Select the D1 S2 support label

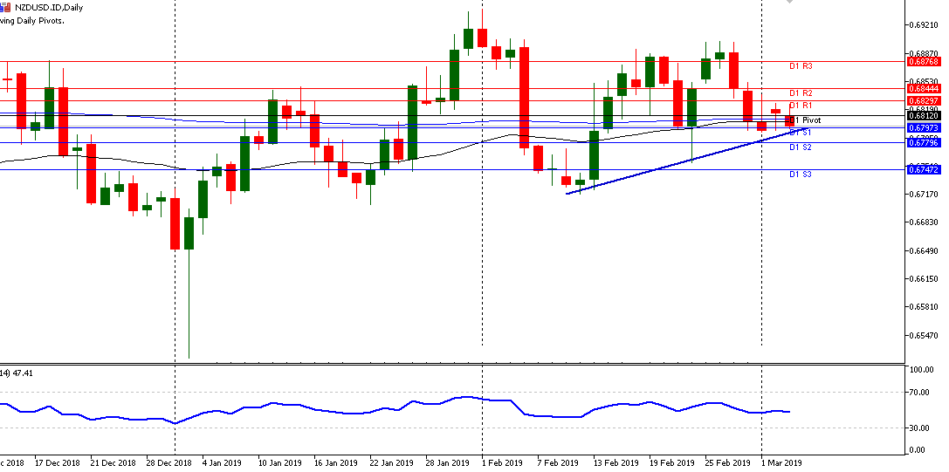click(x=801, y=147)
